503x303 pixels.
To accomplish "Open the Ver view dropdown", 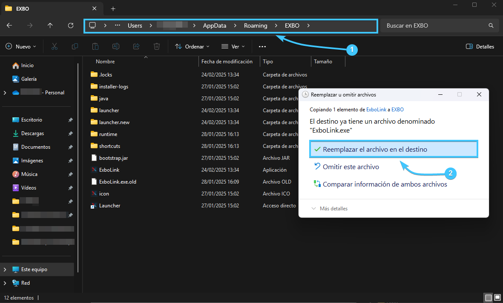I will pyautogui.click(x=233, y=47).
